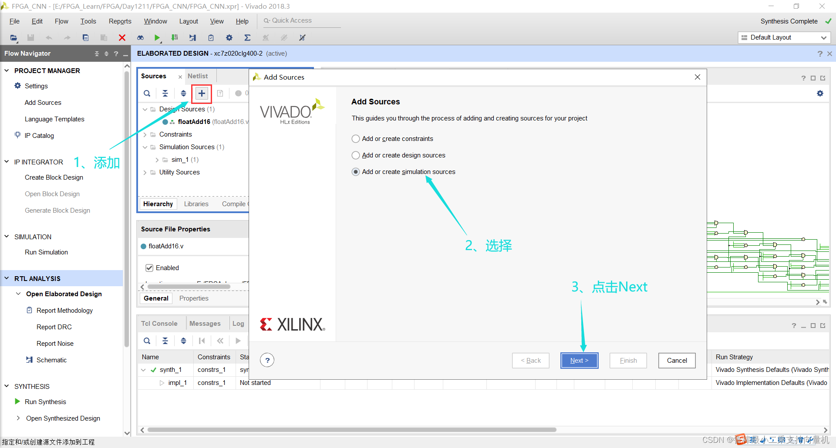Screen dimensions: 836x448
Task: Expand Open Synthesized Design item
Action: point(18,418)
